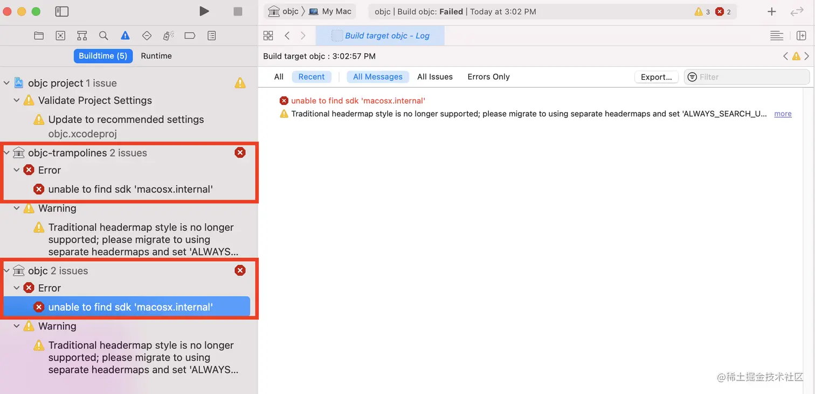Jump to next issue chevron

(x=806, y=56)
